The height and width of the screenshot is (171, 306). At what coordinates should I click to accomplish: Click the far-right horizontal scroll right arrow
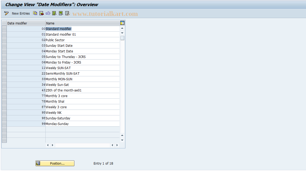click(x=117, y=145)
